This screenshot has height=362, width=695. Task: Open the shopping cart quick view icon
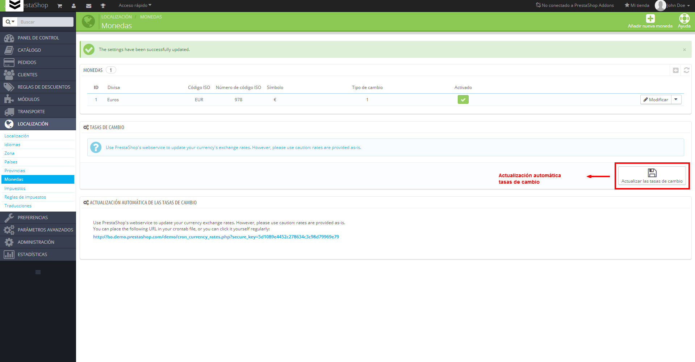tap(59, 5)
